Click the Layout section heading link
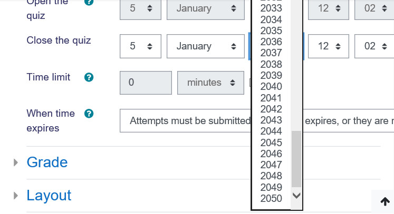 coord(49,196)
